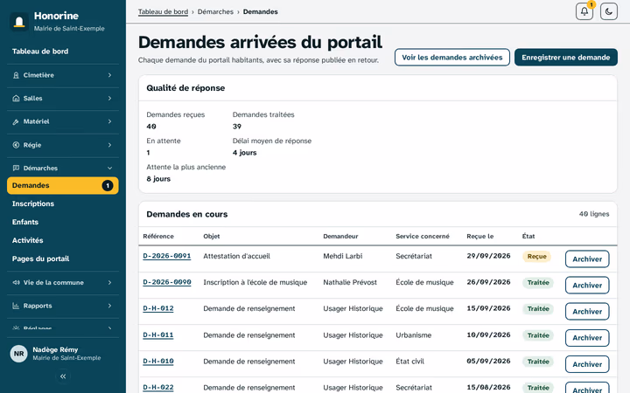Image resolution: width=630 pixels, height=393 pixels.
Task: Click the Reçue le column header
Action: pyautogui.click(x=480, y=236)
